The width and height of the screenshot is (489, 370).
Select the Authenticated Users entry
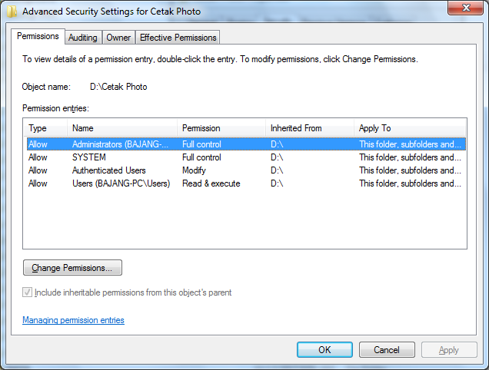(x=108, y=170)
